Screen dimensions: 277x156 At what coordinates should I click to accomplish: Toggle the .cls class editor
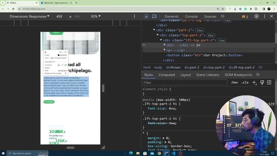pyautogui.click(x=245, y=82)
